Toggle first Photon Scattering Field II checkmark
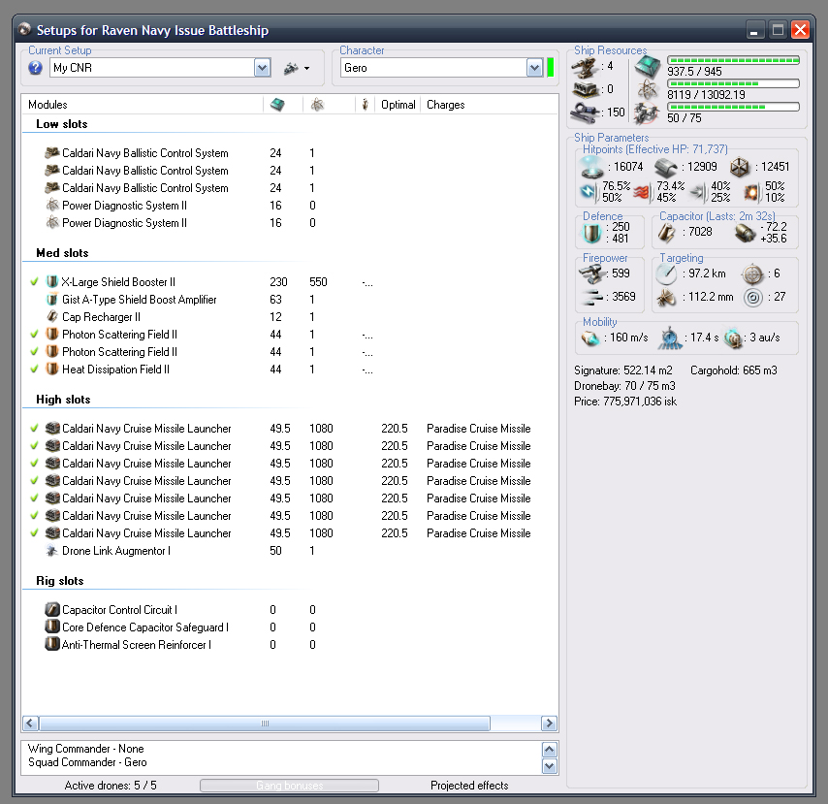The height and width of the screenshot is (804, 828). [x=34, y=335]
